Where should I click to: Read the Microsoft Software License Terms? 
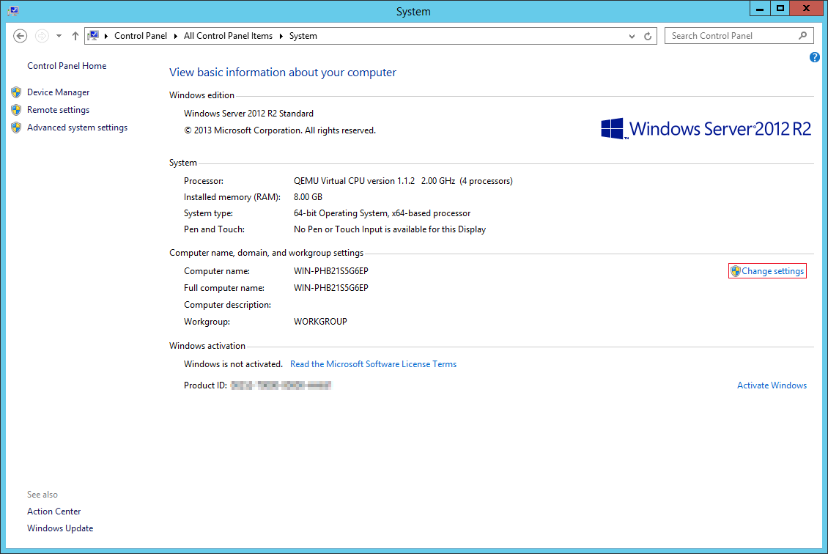[374, 364]
